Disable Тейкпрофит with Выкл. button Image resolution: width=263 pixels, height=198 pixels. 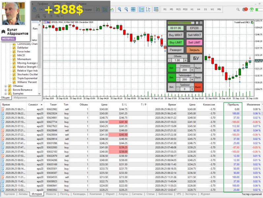coord(198,78)
